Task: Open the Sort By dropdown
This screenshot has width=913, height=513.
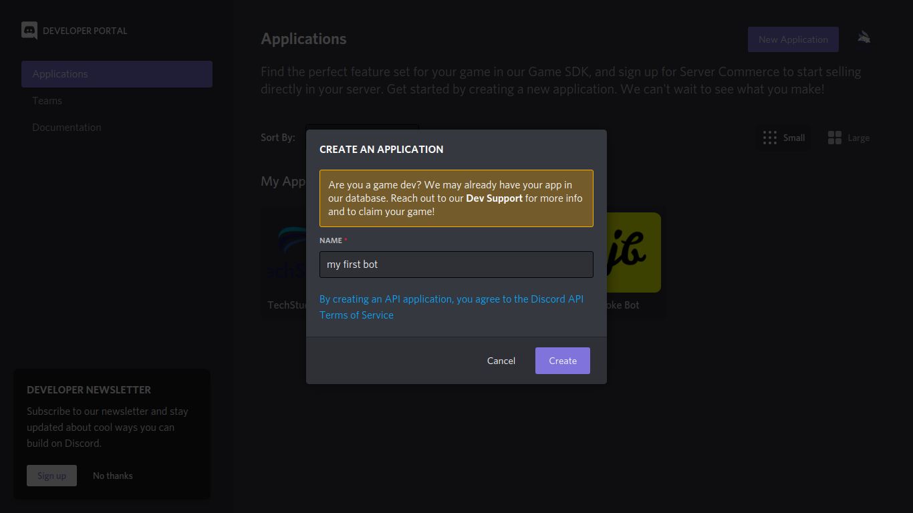Action: tap(362, 128)
